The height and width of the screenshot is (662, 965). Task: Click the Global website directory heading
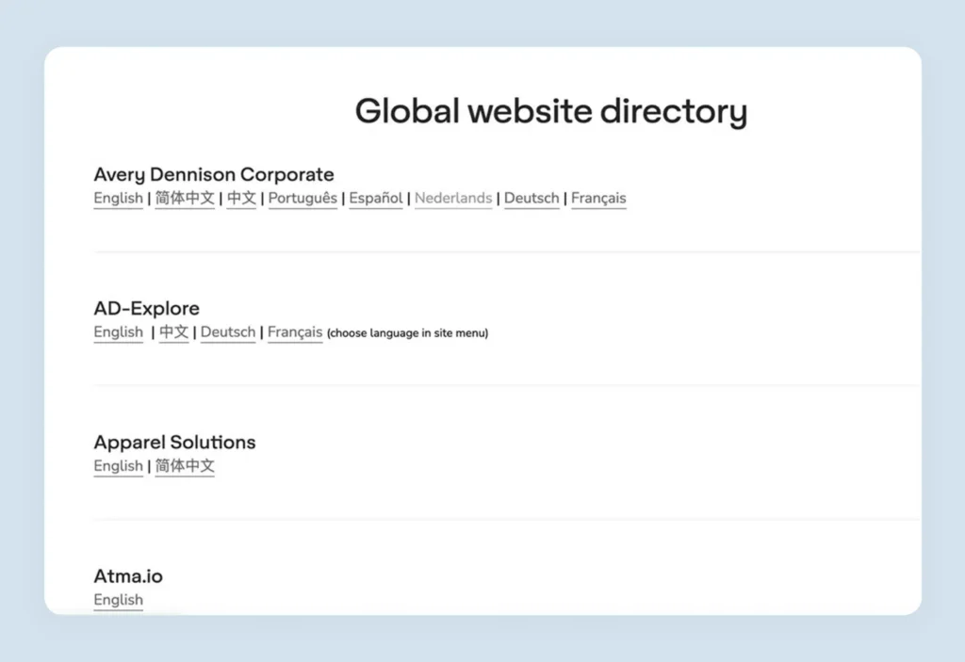pyautogui.click(x=551, y=111)
